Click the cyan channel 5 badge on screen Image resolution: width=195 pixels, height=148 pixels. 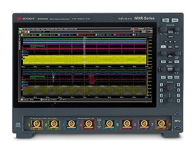97,35
